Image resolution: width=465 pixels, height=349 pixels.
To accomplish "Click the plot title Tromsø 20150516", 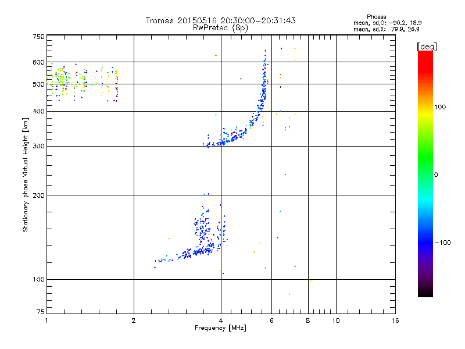I will point(220,20).
